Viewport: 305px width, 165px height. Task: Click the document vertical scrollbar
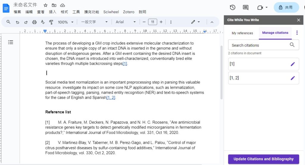click(x=221, y=72)
